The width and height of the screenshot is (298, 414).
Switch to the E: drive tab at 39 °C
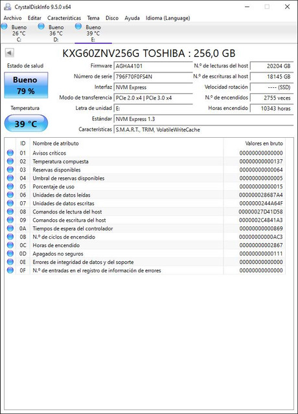point(93,33)
